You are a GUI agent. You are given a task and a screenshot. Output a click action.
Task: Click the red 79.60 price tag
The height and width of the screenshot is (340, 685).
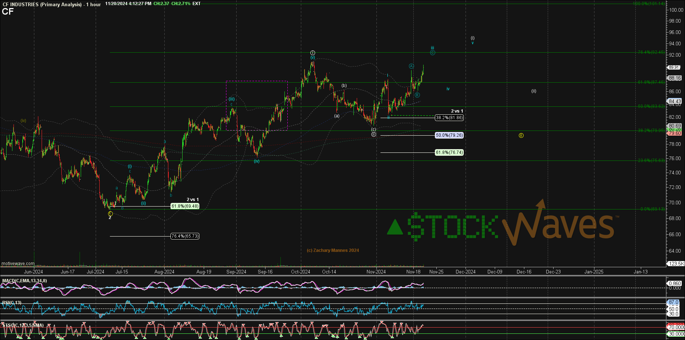(x=675, y=133)
